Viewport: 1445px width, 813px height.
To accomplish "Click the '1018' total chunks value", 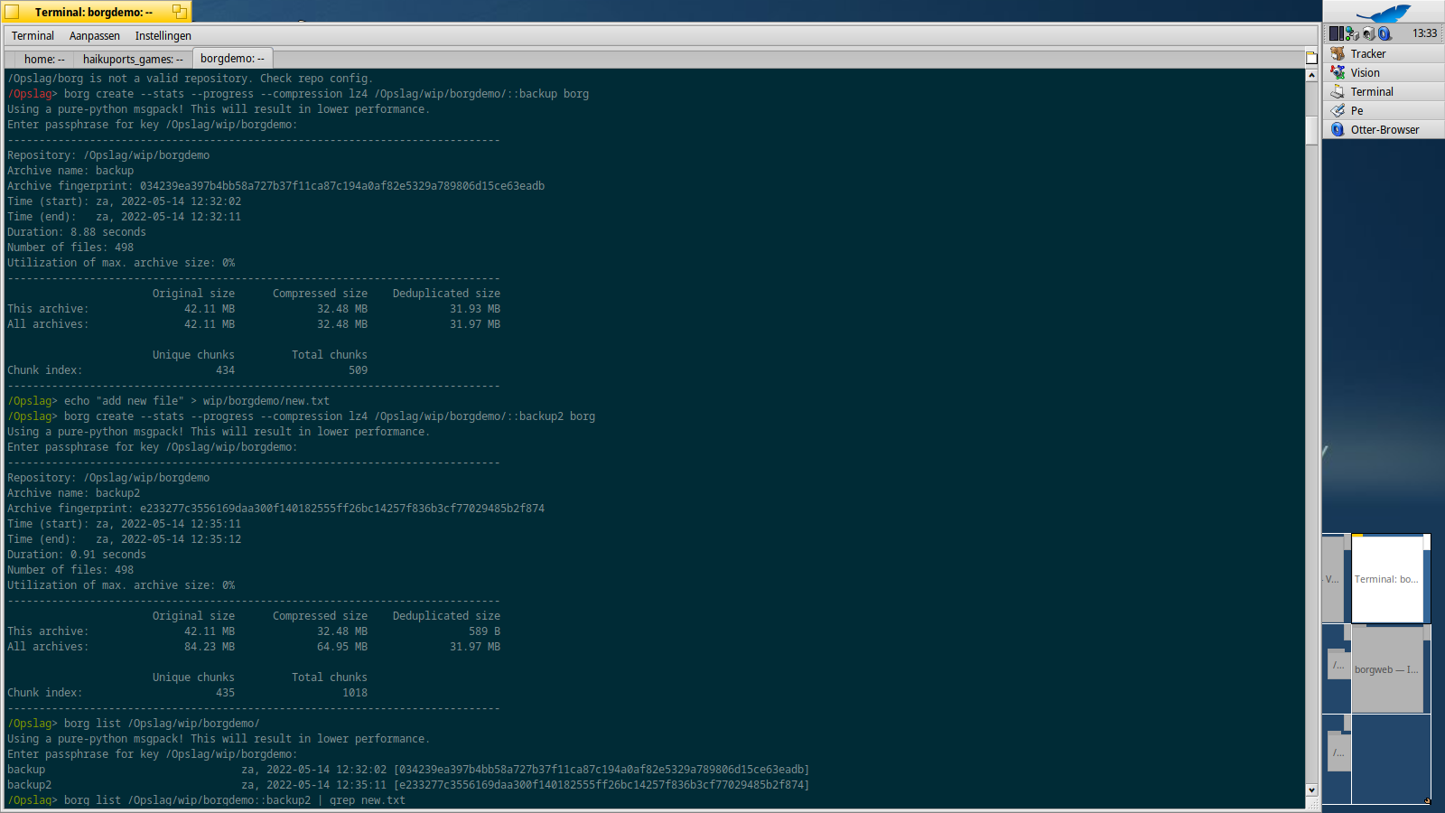I will [x=355, y=693].
